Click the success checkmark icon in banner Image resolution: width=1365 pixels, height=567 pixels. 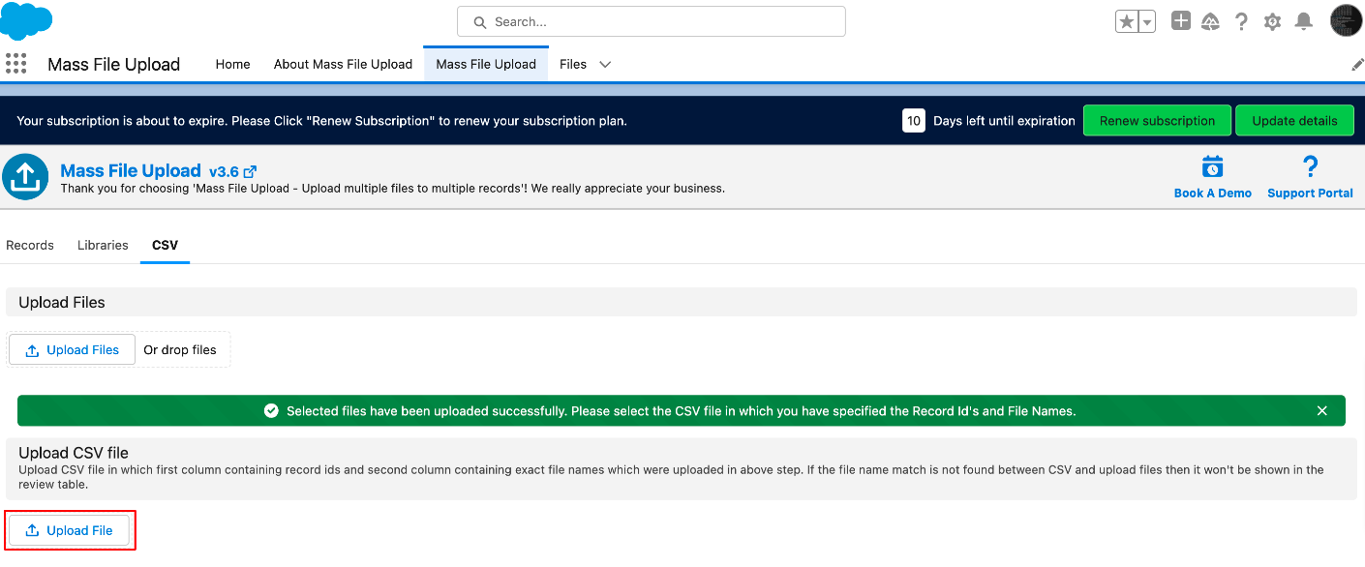(x=272, y=411)
